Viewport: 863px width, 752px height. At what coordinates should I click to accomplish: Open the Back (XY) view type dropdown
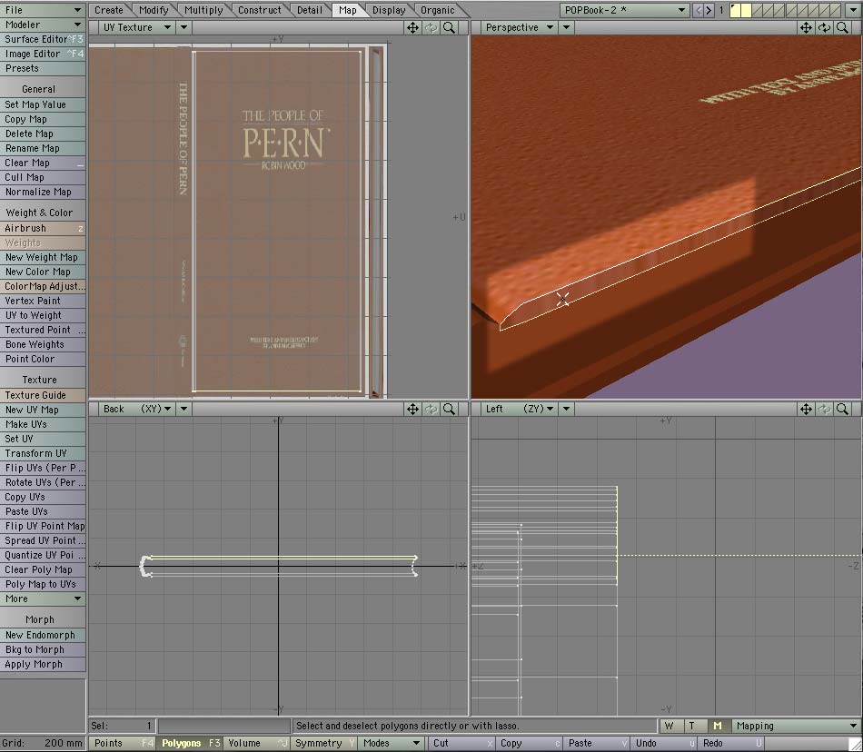[136, 409]
